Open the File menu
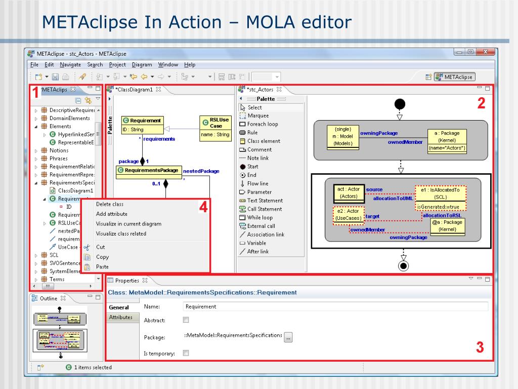 tap(34, 64)
